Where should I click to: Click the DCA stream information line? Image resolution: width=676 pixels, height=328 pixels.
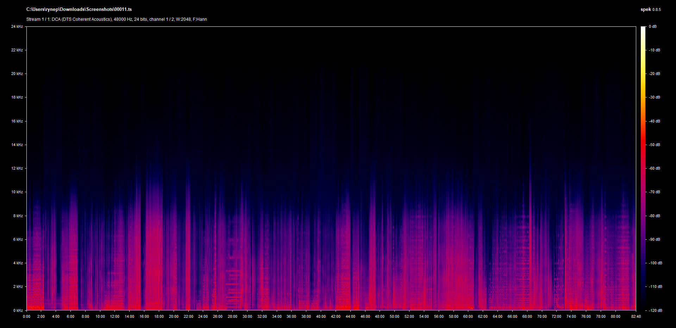tap(117, 19)
